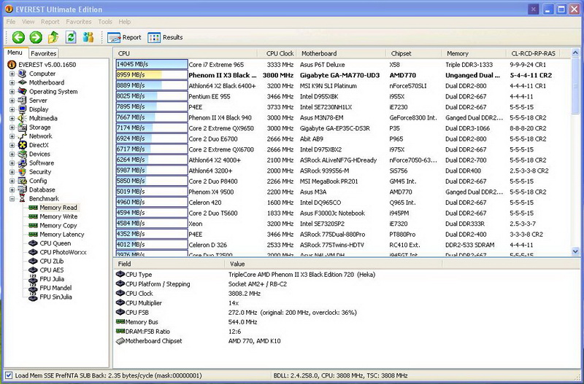Select the highlighted 8959 MB/s Phenom II bar
The height and width of the screenshot is (384, 584).
[152, 75]
